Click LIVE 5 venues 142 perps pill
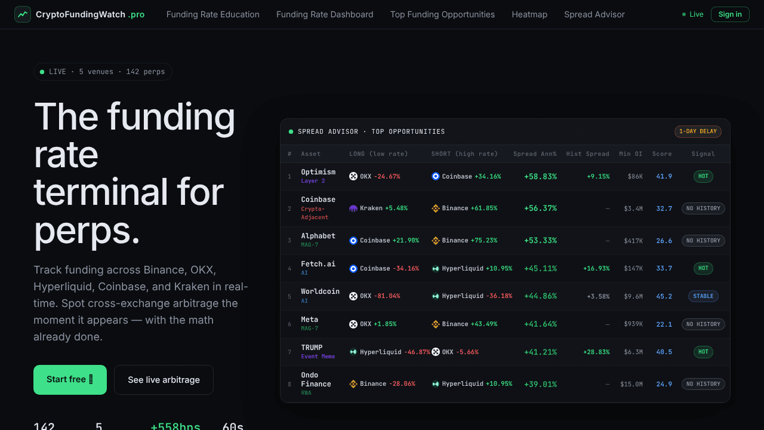Screen dimensions: 764x430 [x=103, y=72]
